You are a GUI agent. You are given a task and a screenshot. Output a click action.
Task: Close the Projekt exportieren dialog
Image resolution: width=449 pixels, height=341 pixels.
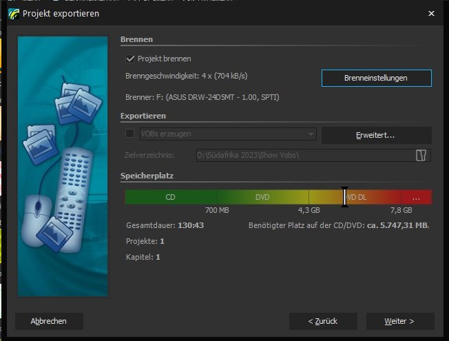(431, 13)
